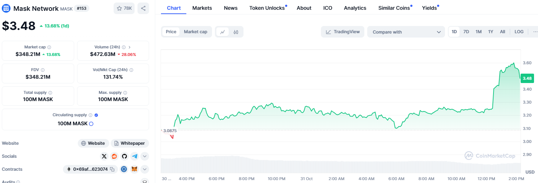This screenshot has width=538, height=183.
Task: Open the Reddit social link
Action: 114,156
